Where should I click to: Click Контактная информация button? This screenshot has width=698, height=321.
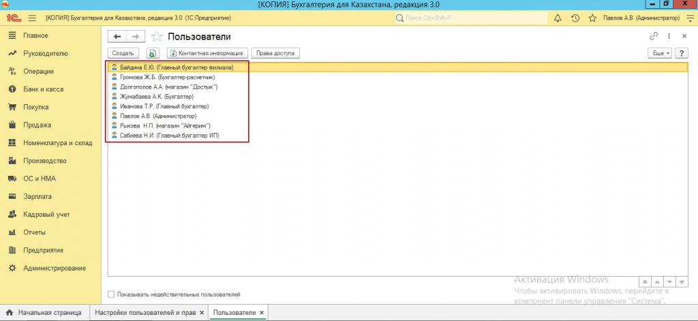(x=207, y=53)
